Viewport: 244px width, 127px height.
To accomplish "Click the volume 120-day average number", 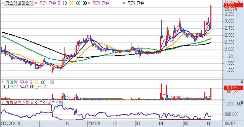I will (51, 82).
